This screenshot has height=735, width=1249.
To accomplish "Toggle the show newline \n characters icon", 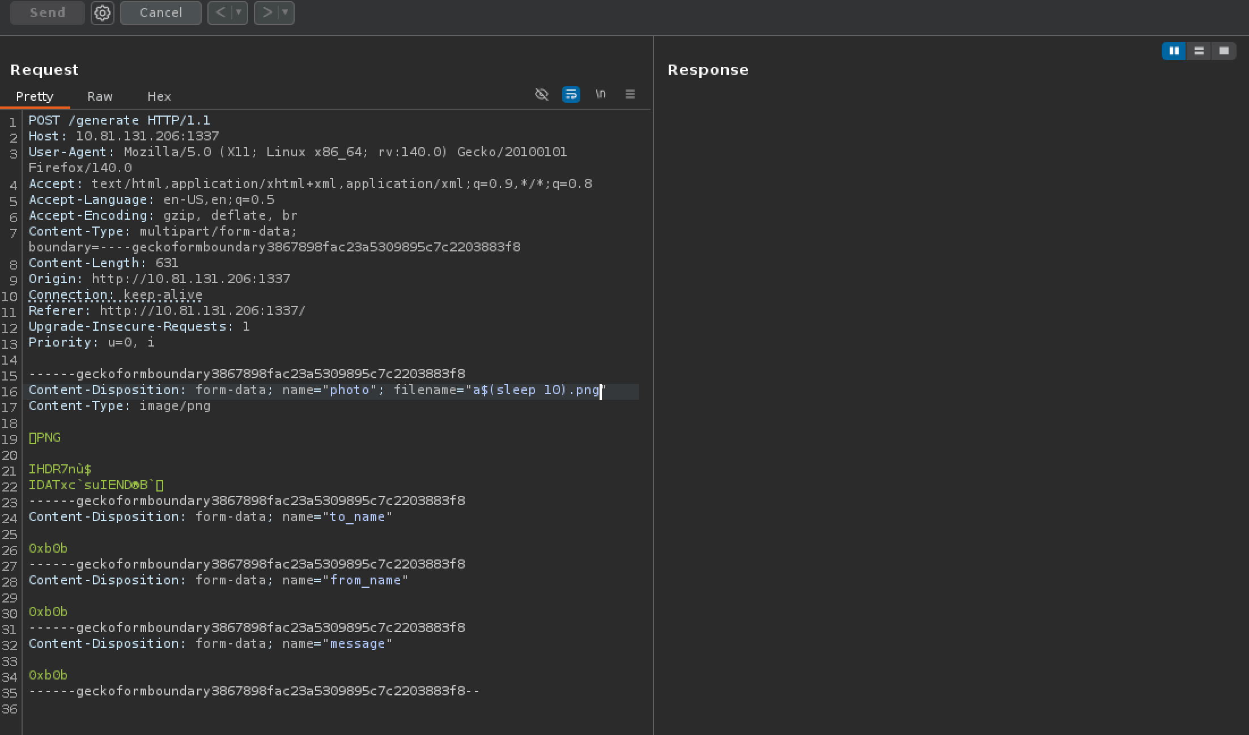I will click(x=601, y=94).
